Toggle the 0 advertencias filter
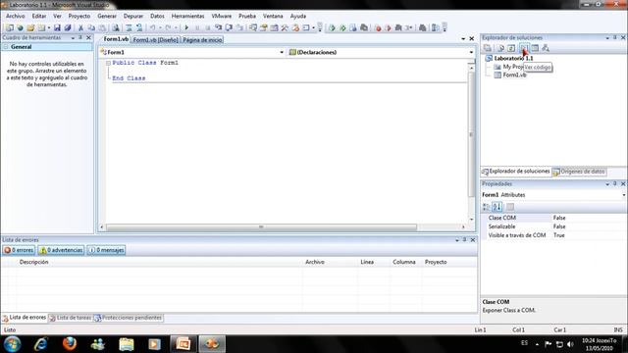This screenshot has height=353, width=628. pos(61,250)
